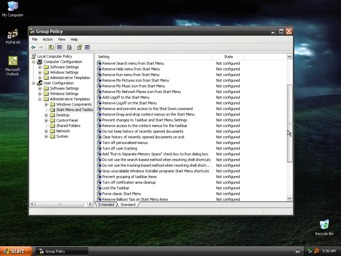Switch to the Extended tab
Viewport: 341px width, 256px height.
point(106,205)
